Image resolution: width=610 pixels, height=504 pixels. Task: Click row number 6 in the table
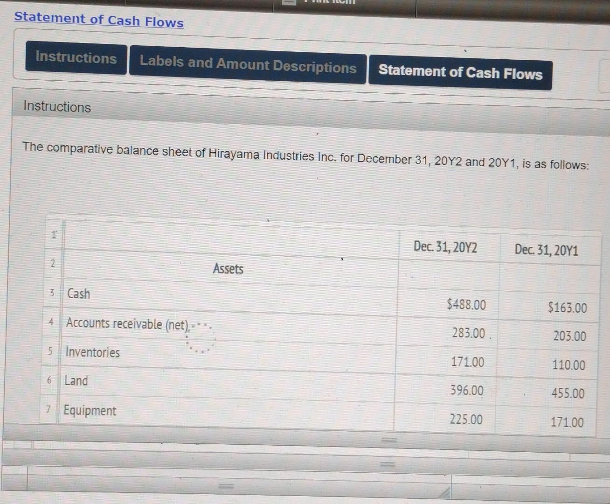click(49, 380)
